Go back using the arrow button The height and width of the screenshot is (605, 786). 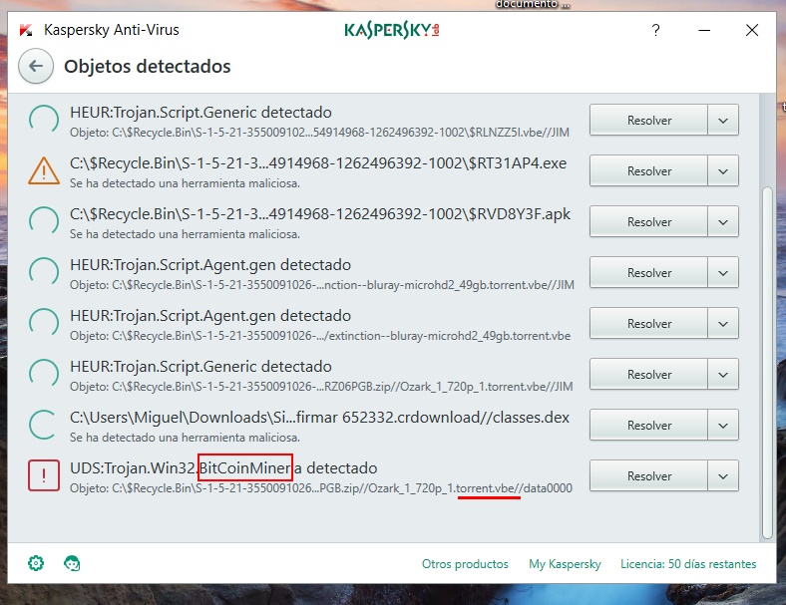[36, 66]
